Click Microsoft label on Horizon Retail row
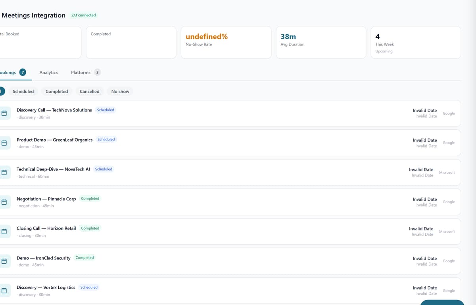 (447, 232)
